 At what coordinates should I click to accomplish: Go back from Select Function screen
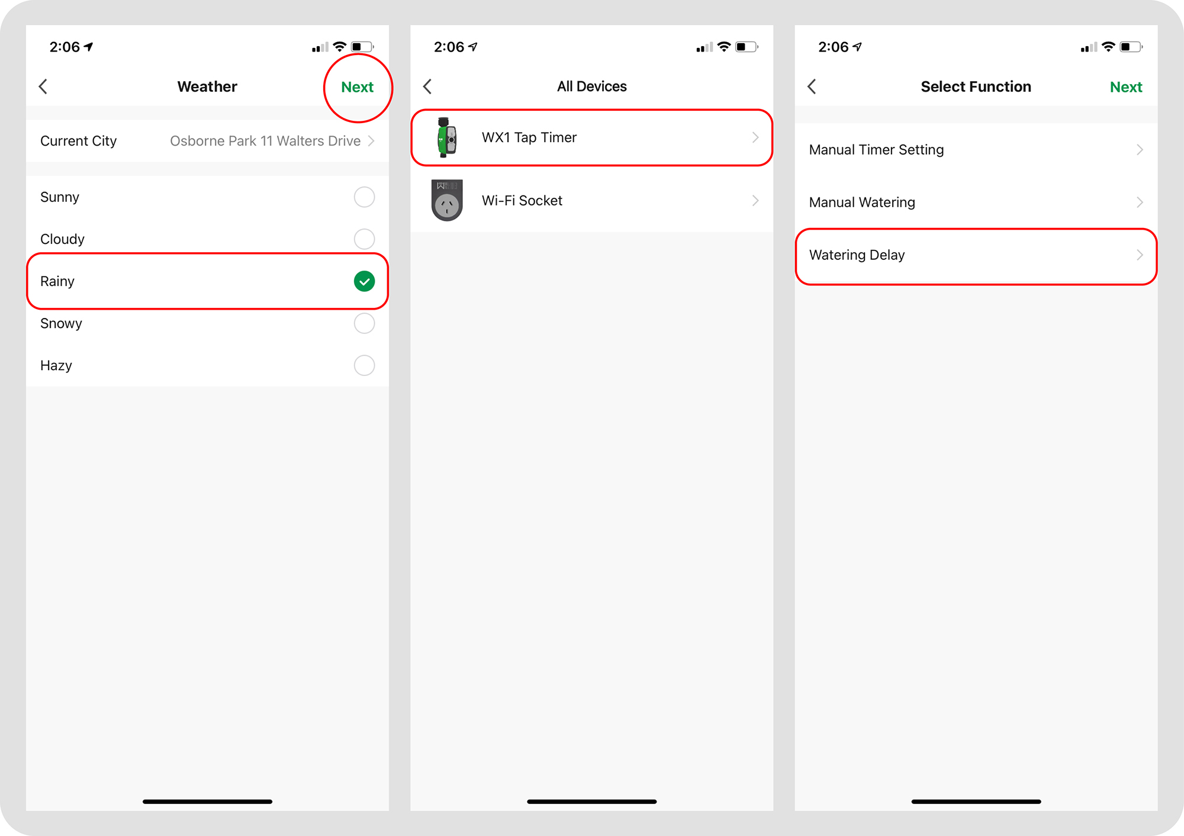tap(812, 86)
